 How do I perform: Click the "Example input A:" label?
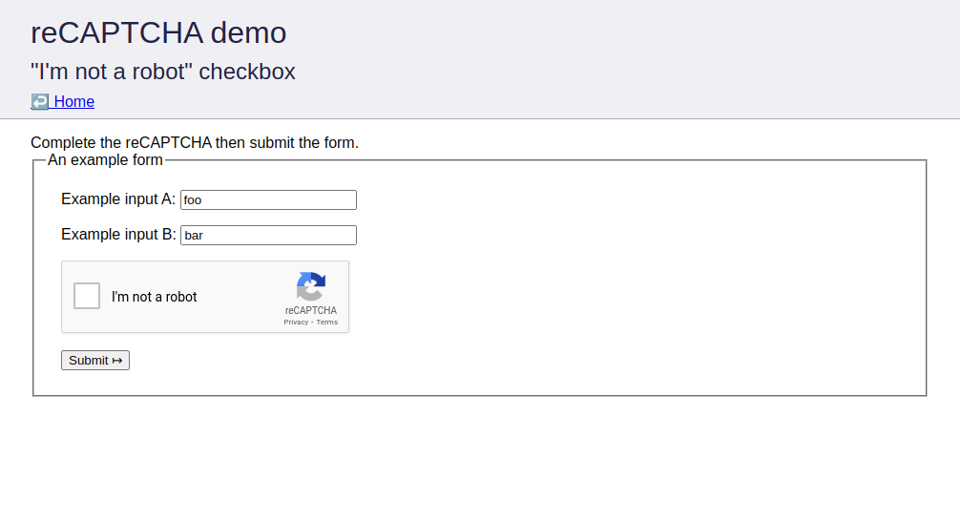click(x=118, y=199)
